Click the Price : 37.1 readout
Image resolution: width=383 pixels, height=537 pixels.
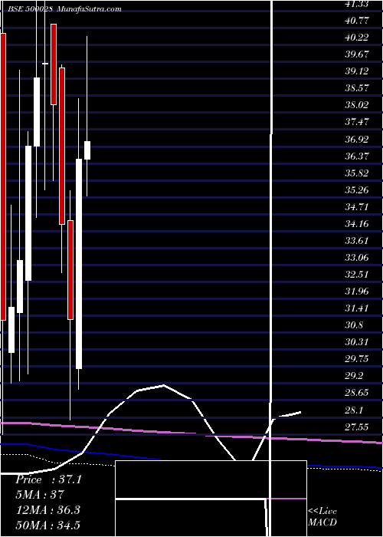click(x=48, y=479)
